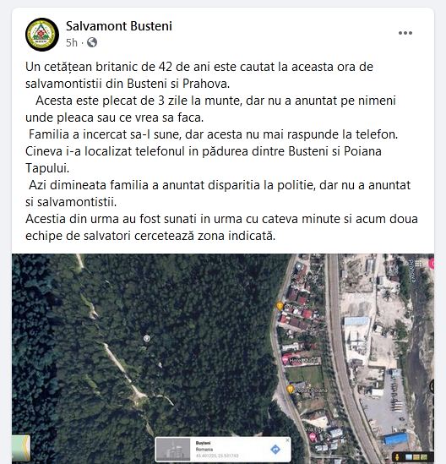
Task: Open the 5h post timestamp
Action: [72, 43]
